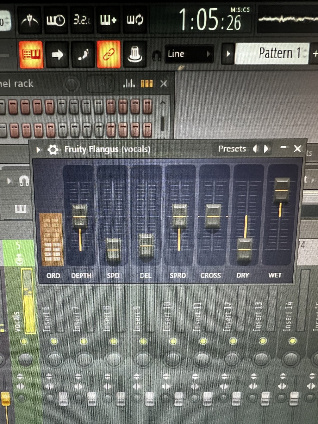Go to next Flangus preset
The image size is (318, 424).
(266, 149)
